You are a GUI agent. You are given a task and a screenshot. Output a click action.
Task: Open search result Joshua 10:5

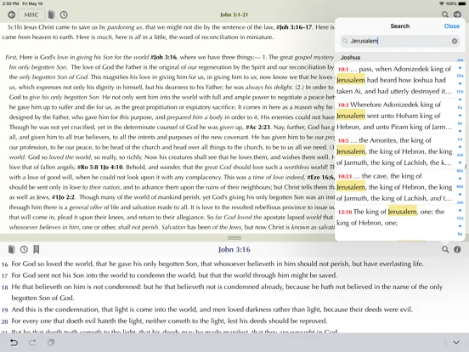tap(394, 151)
